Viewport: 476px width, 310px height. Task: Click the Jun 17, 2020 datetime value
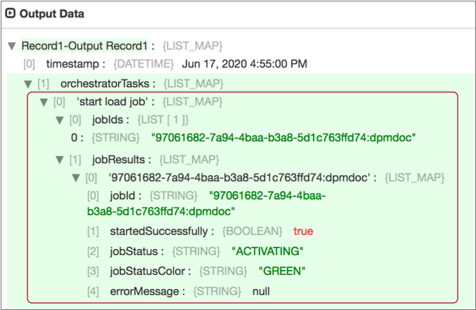[244, 64]
